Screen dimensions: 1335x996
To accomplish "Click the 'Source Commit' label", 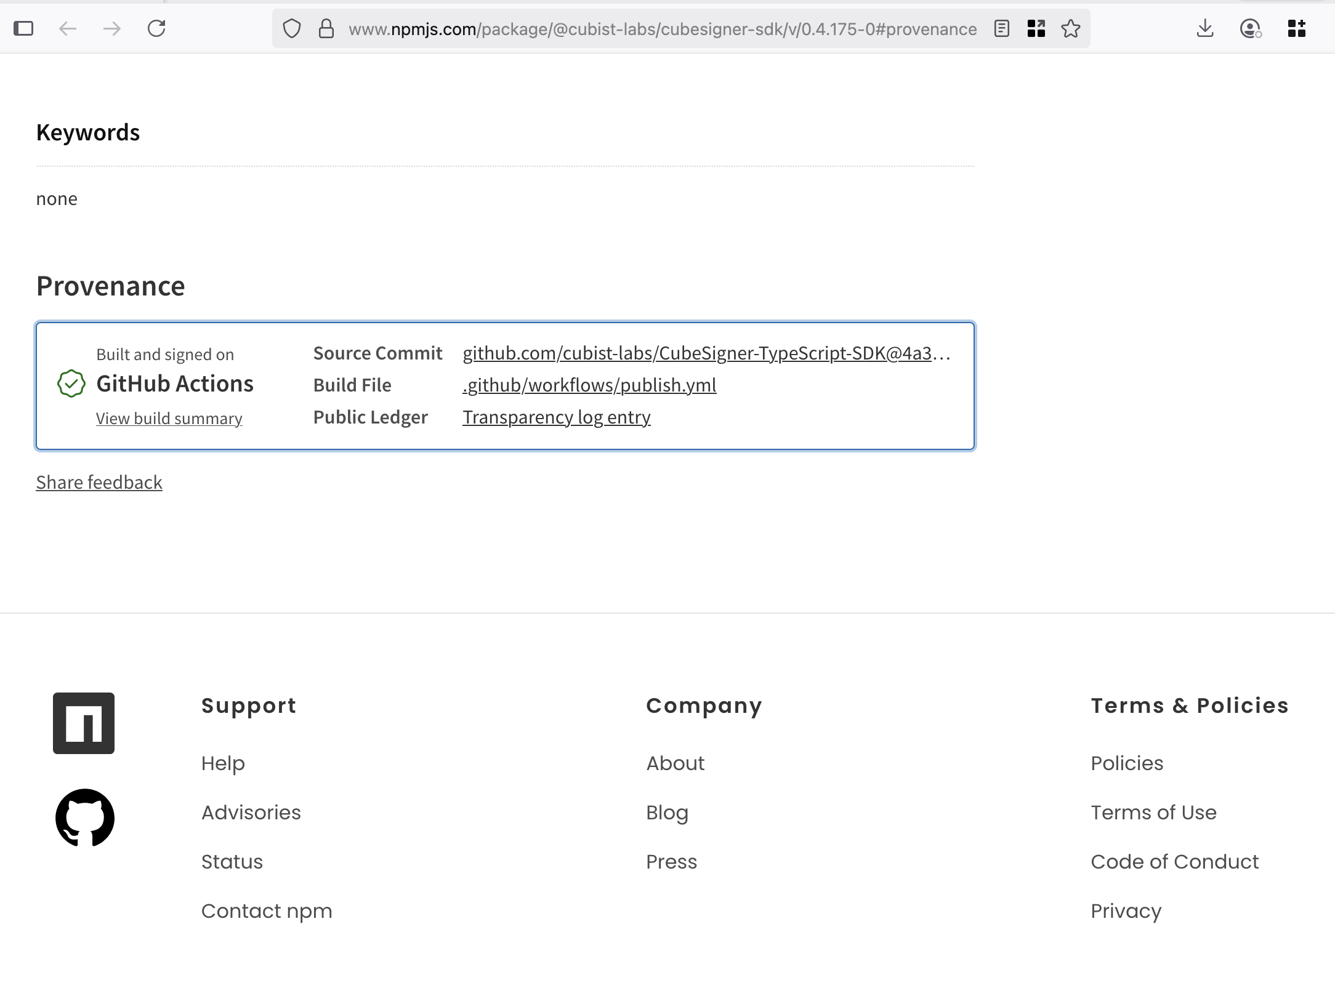I will click(377, 353).
